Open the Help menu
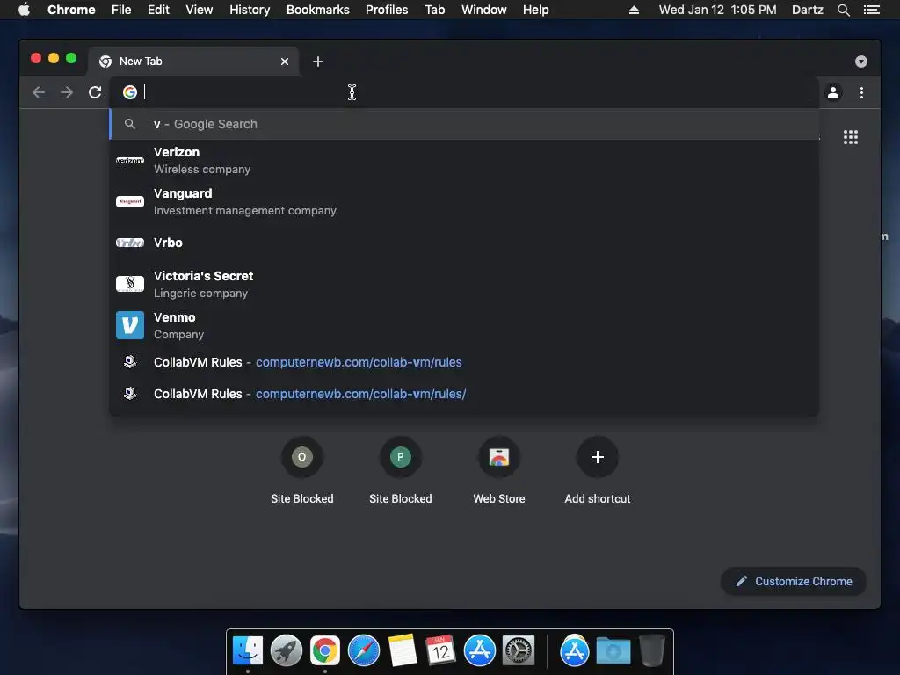900x675 pixels. 535,10
